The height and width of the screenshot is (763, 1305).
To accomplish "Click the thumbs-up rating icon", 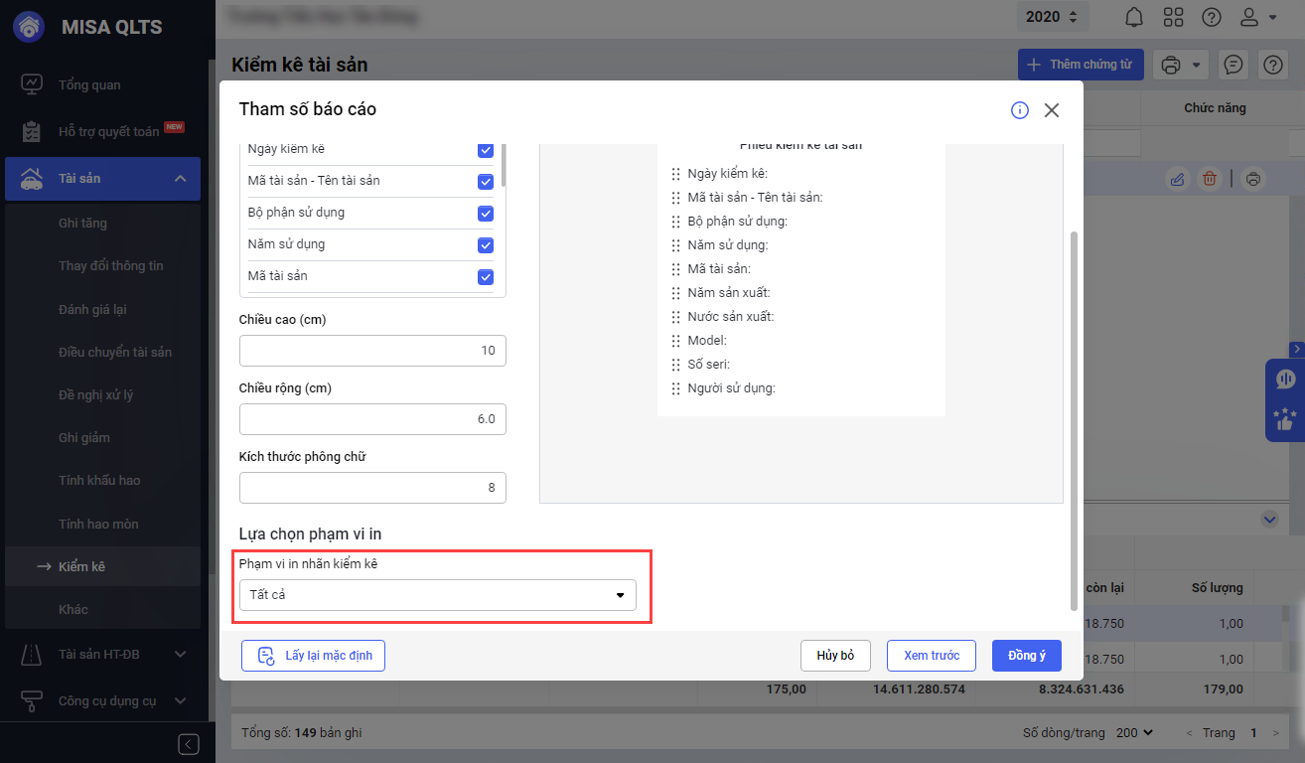I will pos(1285,420).
